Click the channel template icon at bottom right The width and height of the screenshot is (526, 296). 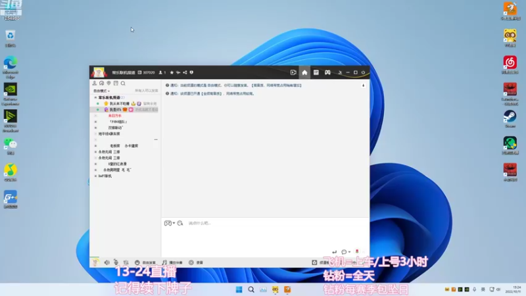[x=314, y=262]
